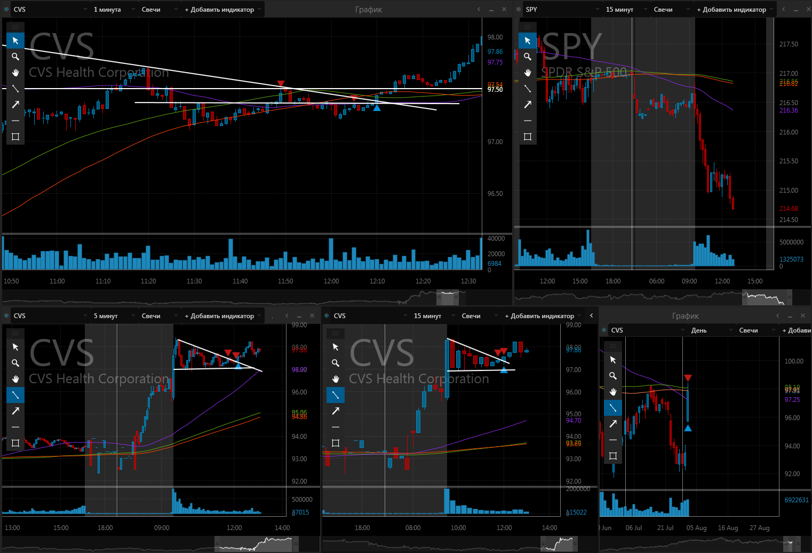Viewport: 812px width, 553px height.
Task: Toggle the link circle in CVS 15-minute chart header
Action: [x=327, y=316]
